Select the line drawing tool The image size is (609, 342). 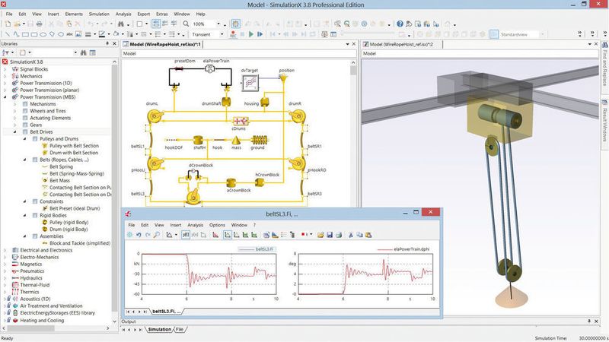(x=8, y=34)
